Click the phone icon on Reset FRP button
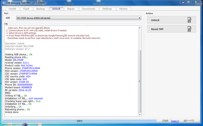Viewport: 203px width, 126px height. coord(189,29)
